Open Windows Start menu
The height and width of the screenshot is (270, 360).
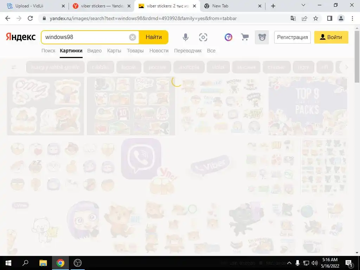[8, 263]
